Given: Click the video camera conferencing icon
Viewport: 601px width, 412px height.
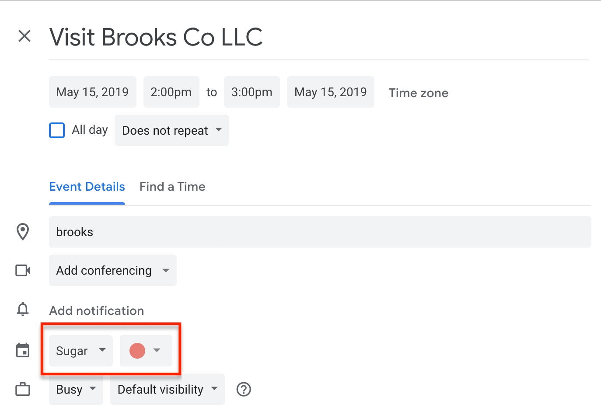Looking at the screenshot, I should 23,270.
